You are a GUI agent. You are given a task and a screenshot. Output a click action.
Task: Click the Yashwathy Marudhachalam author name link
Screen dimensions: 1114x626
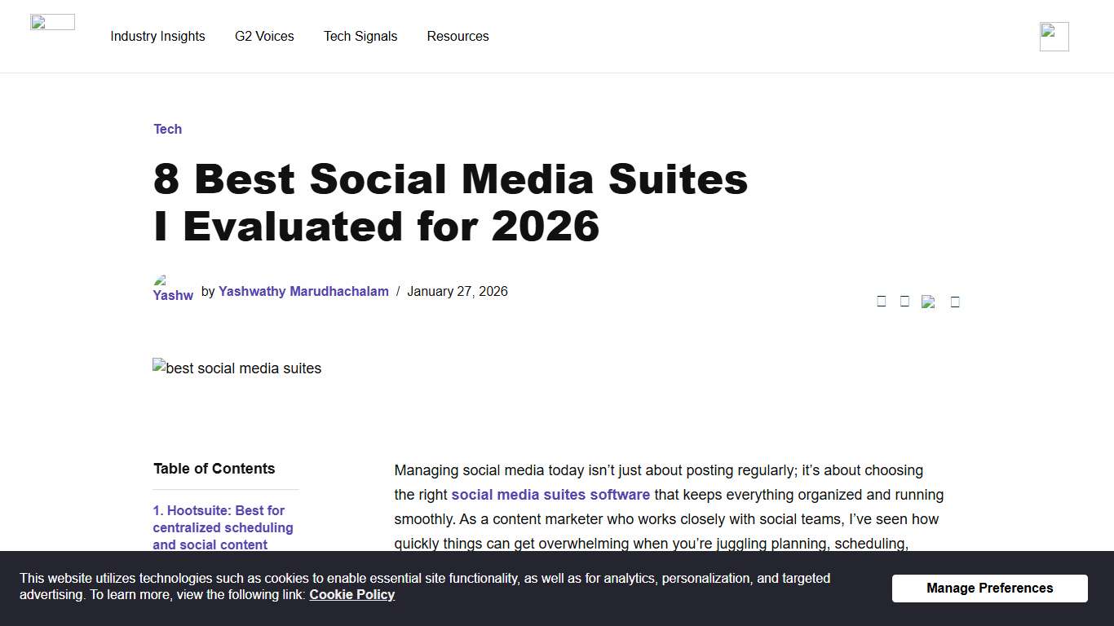point(303,291)
